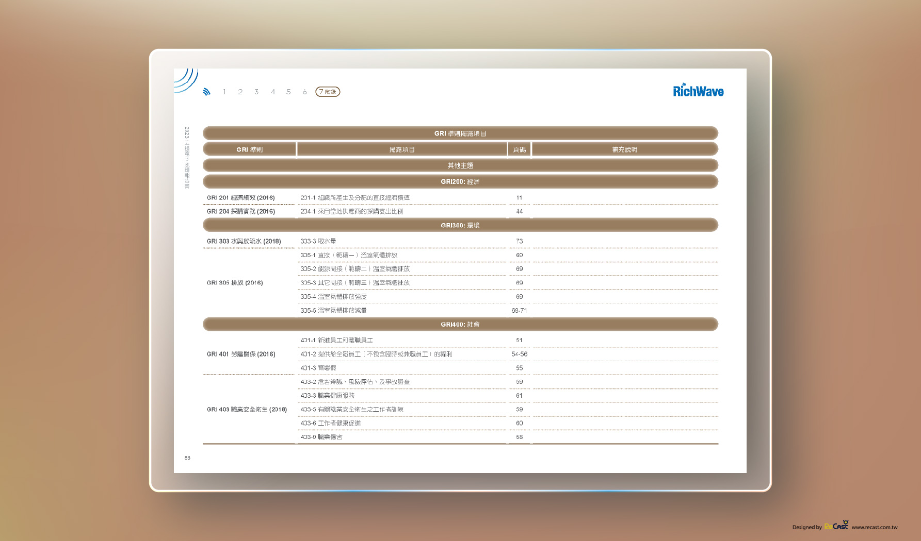Click '401-1 新進員工和離職員工' item
Screen dimensions: 921x541
(x=336, y=340)
